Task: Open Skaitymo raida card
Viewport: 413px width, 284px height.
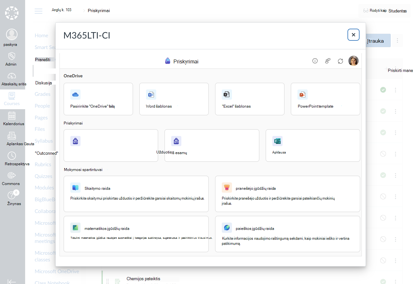Action: (x=136, y=194)
